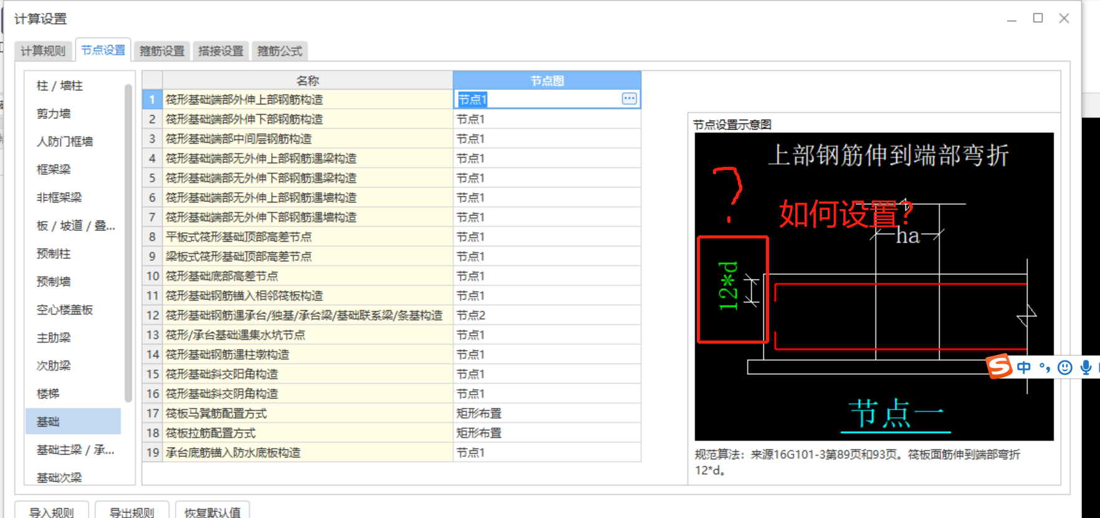The height and width of the screenshot is (518, 1100).
Task: Click the 节点设置示意图 diagram preview
Action: click(874, 286)
